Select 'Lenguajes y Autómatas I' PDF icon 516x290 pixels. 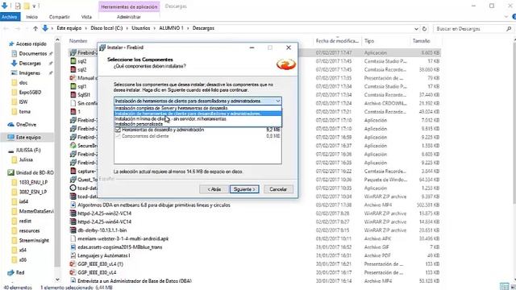pyautogui.click(x=73, y=255)
